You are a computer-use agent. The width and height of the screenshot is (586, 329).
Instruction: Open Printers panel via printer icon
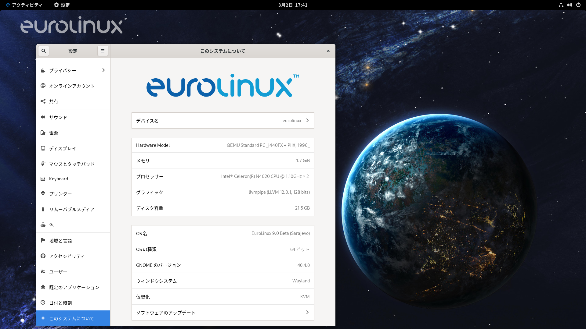(x=43, y=193)
